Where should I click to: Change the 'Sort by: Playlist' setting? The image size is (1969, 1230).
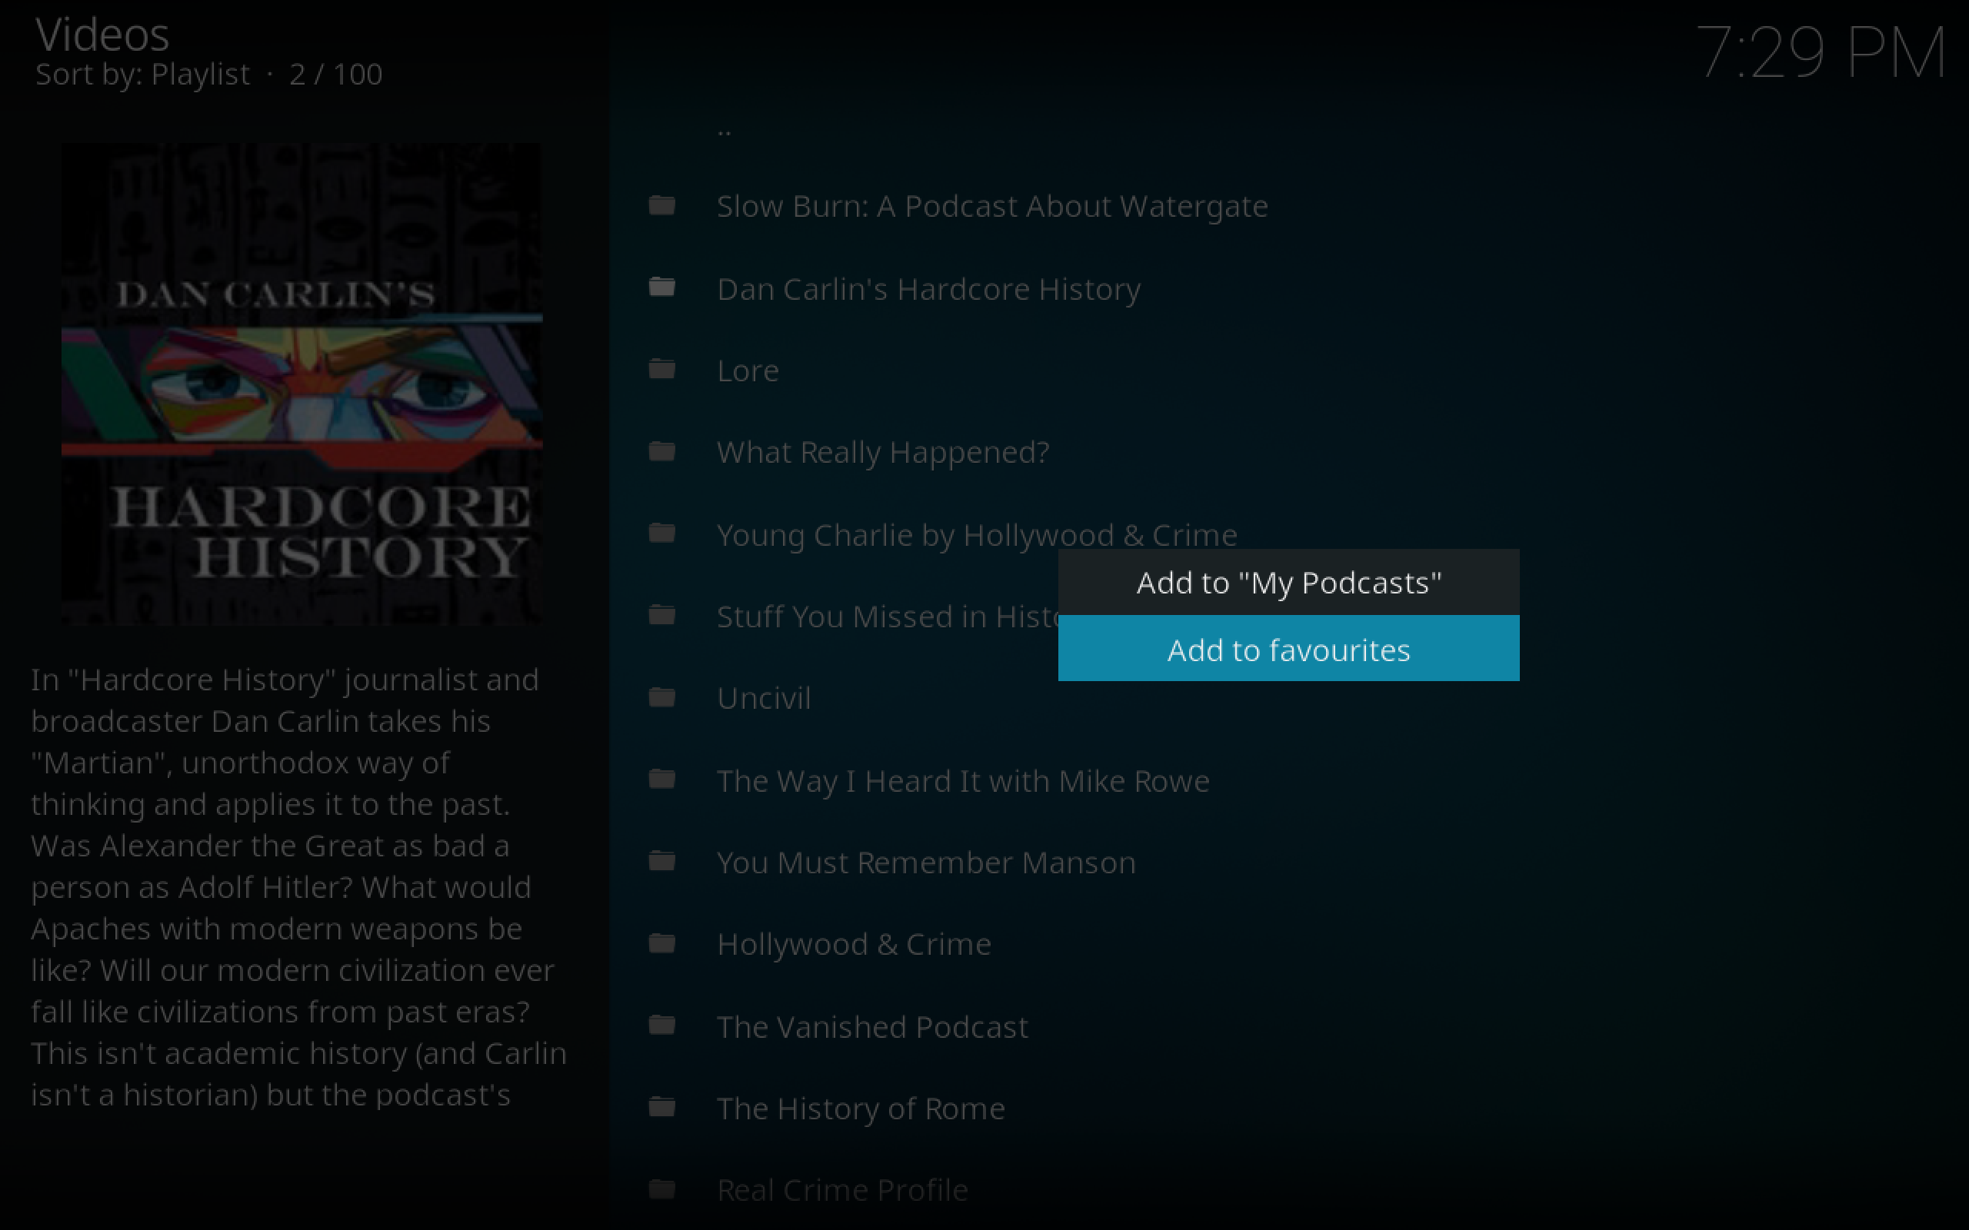pos(141,73)
